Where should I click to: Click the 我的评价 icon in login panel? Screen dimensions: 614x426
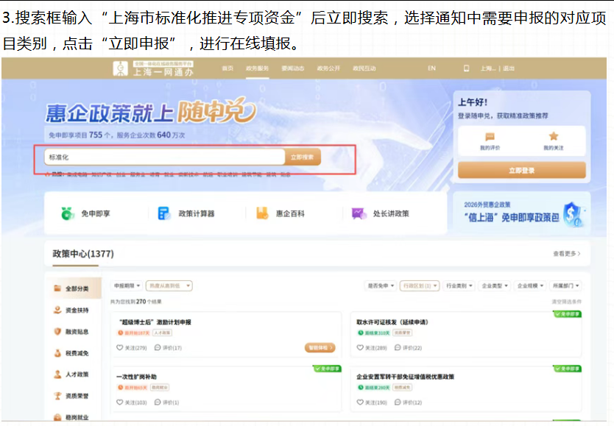(x=490, y=137)
